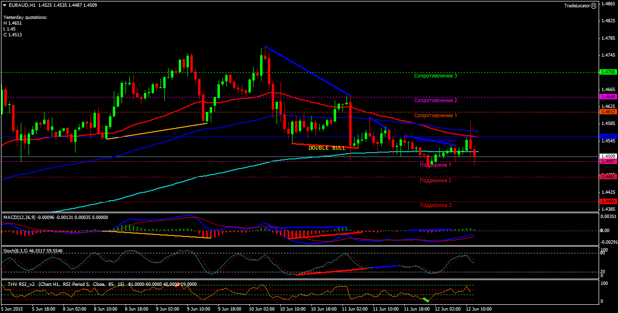Click the 0.00351 value on the MACD scale
Image resolution: width=618 pixels, height=313 pixels.
609,217
